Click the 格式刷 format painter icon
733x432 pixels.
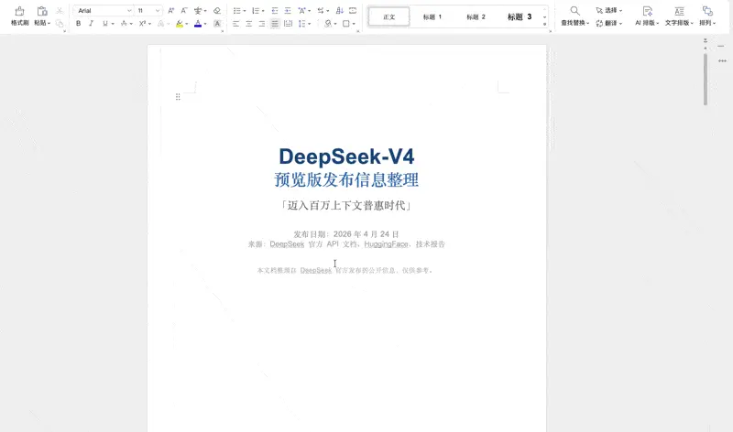[x=19, y=11]
